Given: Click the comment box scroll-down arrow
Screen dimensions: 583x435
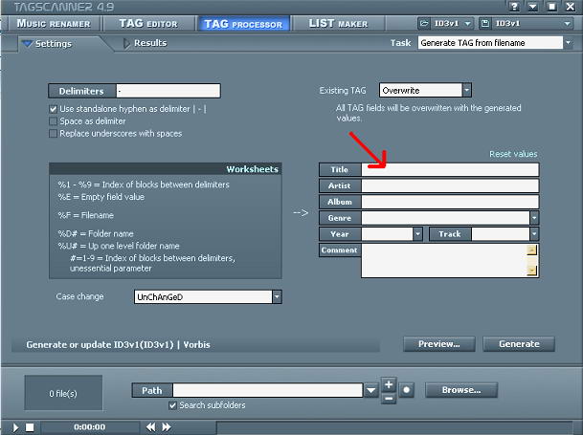Looking at the screenshot, I should pyautogui.click(x=531, y=270).
